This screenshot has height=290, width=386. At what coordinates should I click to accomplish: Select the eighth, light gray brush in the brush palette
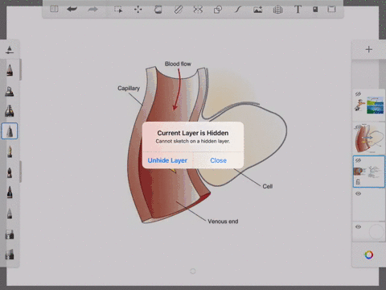tap(10, 213)
